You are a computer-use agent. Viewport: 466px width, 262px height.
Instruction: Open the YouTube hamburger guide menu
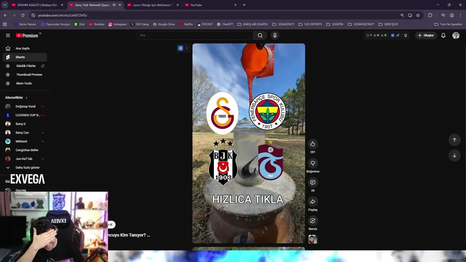coord(8,35)
